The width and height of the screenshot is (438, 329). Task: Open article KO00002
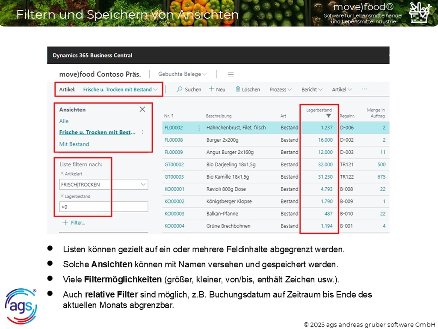(x=175, y=201)
